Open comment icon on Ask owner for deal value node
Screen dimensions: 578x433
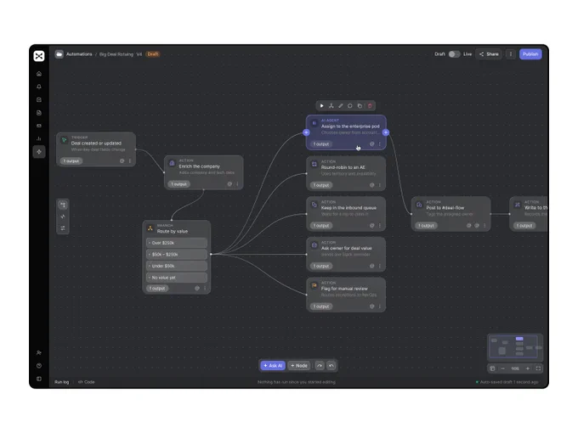coord(372,266)
